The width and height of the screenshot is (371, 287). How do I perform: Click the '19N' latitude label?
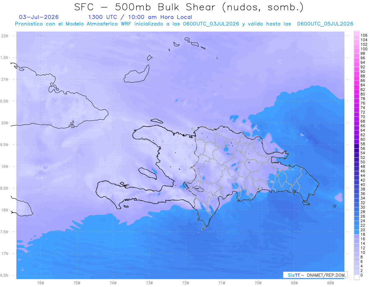pos(5,166)
